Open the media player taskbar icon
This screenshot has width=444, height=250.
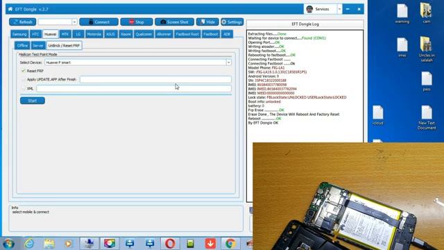[x=69, y=244]
